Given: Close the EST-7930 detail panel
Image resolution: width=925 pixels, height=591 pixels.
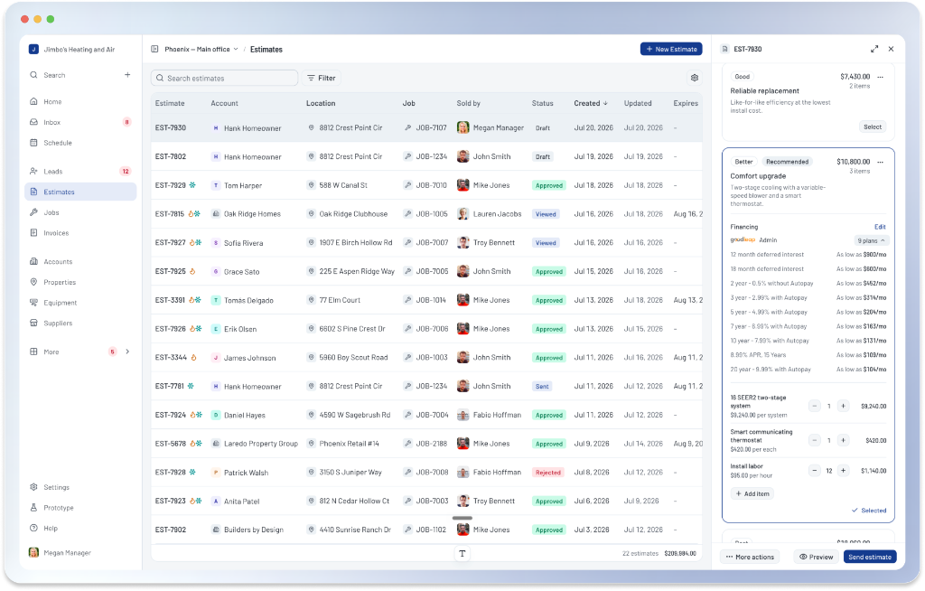Looking at the screenshot, I should coord(891,49).
